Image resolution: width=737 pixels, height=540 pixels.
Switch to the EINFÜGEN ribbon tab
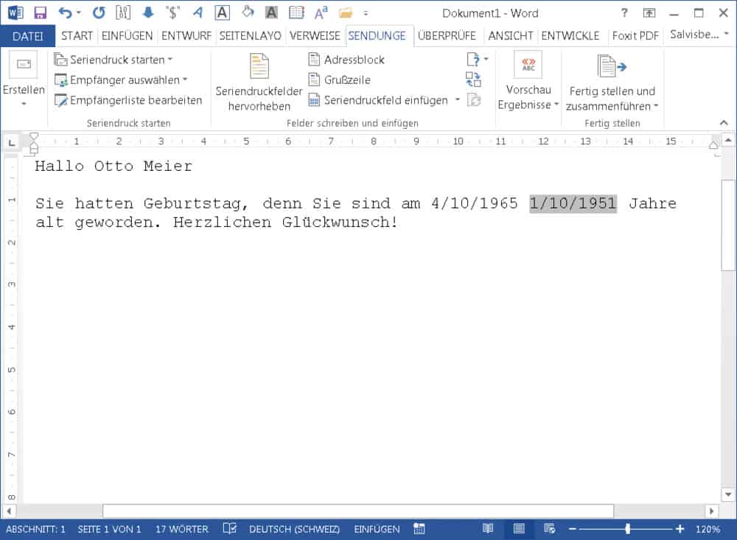(x=127, y=35)
